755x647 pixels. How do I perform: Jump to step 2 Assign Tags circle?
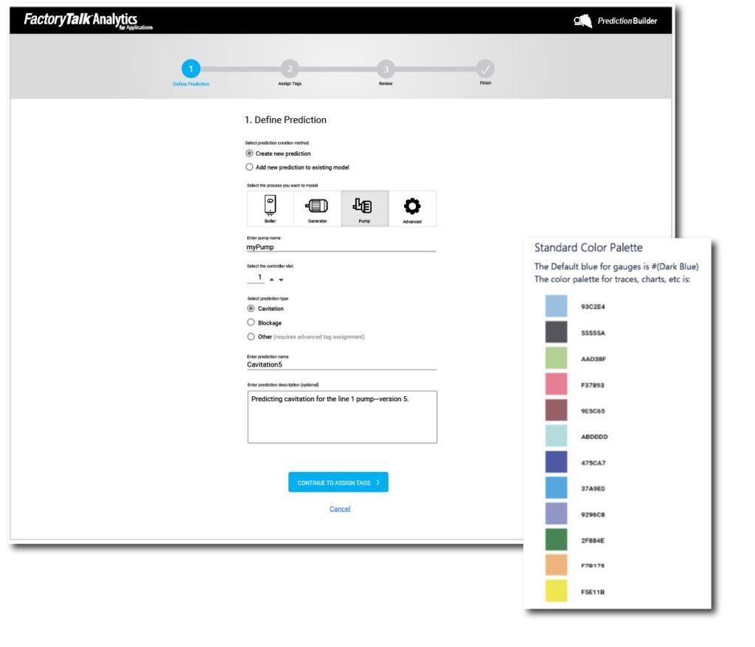(290, 69)
